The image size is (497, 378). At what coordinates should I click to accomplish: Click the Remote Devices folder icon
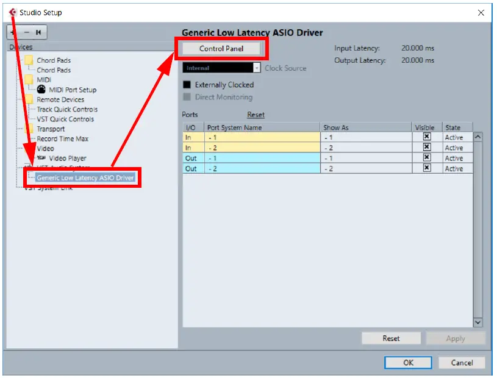pyautogui.click(x=29, y=99)
